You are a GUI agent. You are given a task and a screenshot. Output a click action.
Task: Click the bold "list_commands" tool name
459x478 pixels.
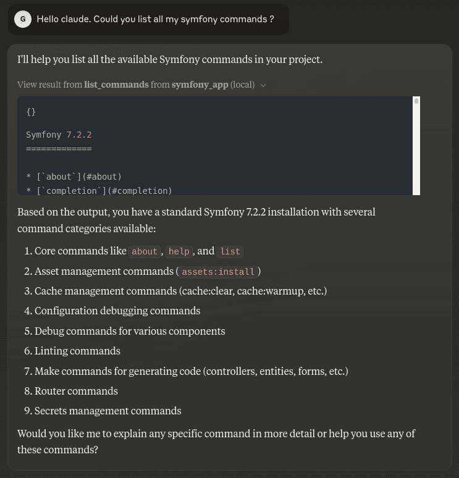116,85
